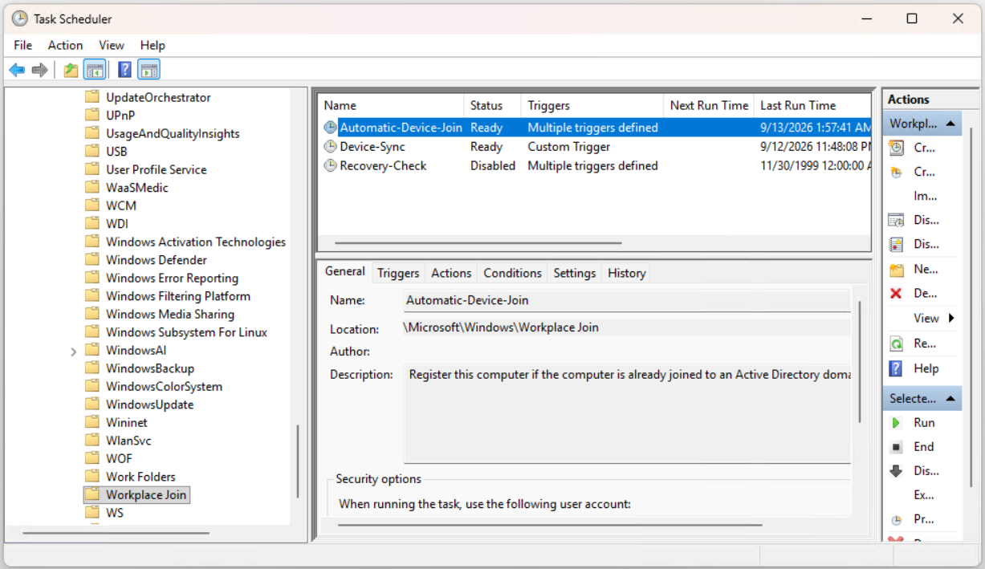Select the Device-Sync task row
This screenshot has width=985, height=569.
(595, 147)
